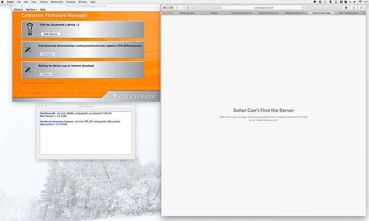Open the Help menu in macOS menu bar

click(x=93, y=1)
